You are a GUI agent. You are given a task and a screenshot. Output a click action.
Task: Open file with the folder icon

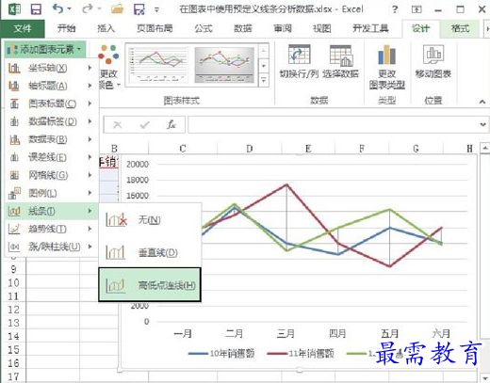[x=117, y=9]
